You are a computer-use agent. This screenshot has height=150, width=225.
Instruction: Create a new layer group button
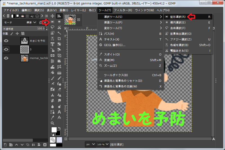(11, 145)
